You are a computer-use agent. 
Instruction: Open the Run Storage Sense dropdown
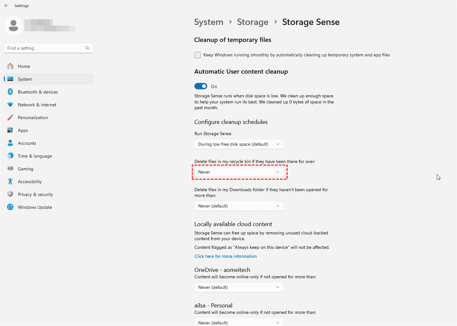pos(239,144)
